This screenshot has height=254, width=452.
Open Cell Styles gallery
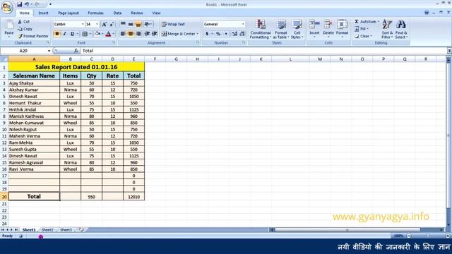coord(297,29)
